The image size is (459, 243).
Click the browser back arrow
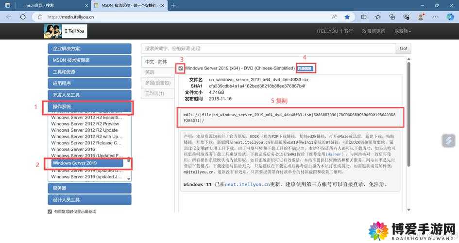point(9,17)
